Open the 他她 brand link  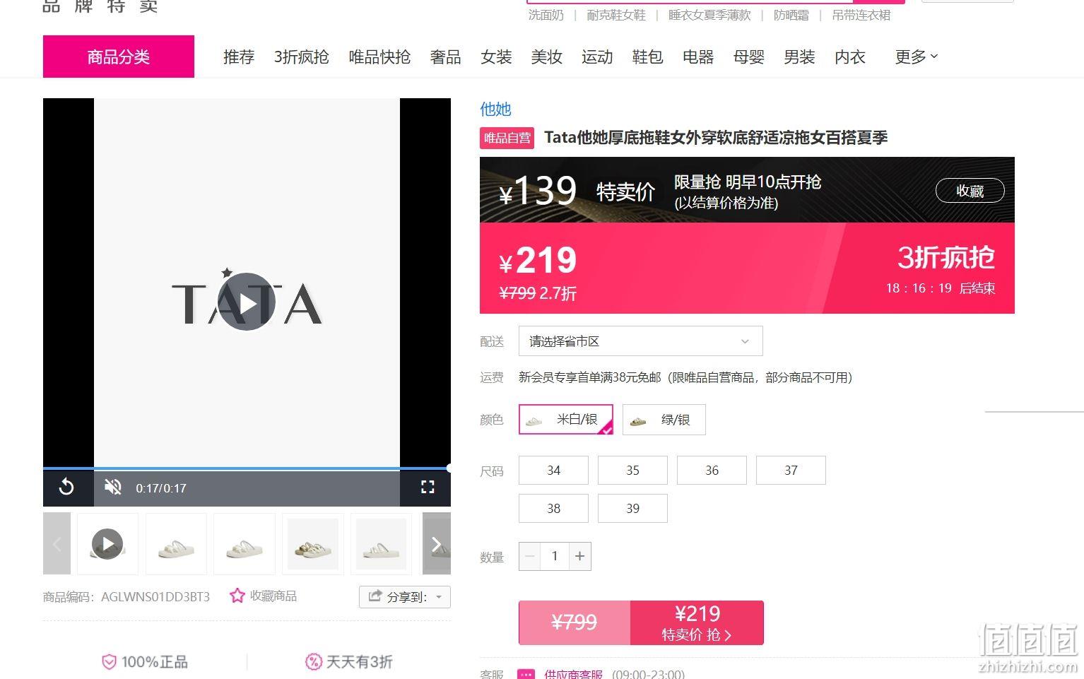click(x=495, y=109)
